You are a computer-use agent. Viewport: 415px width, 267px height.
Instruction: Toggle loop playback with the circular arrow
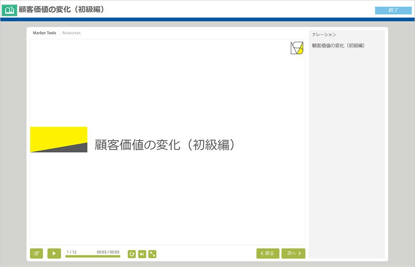coord(132,253)
